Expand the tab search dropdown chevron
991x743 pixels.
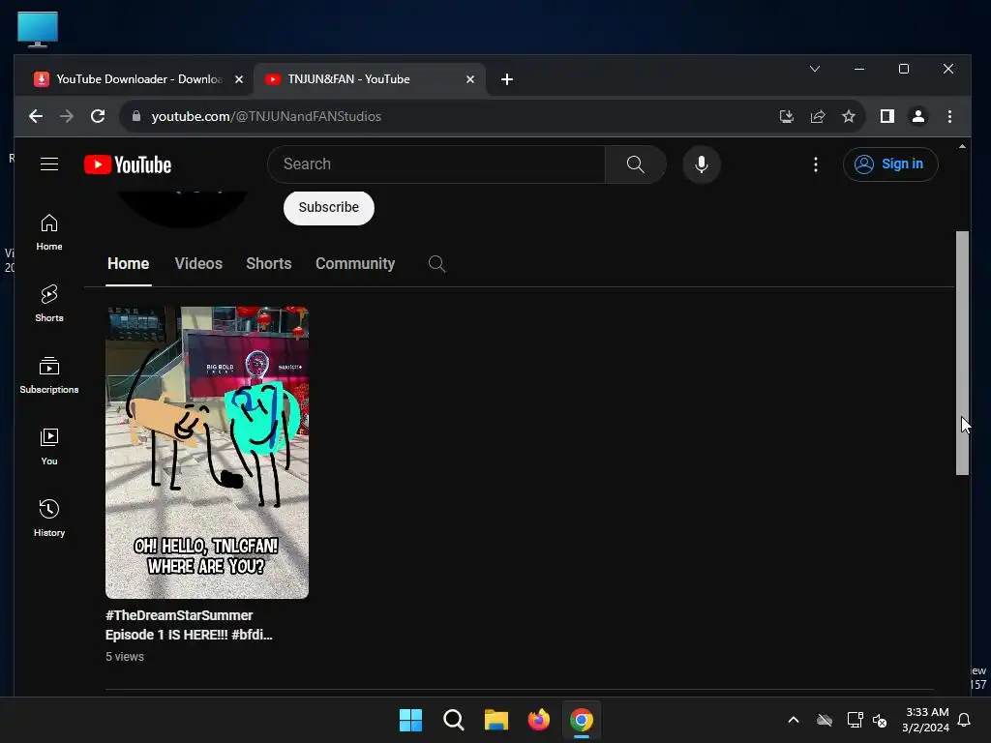[815, 69]
